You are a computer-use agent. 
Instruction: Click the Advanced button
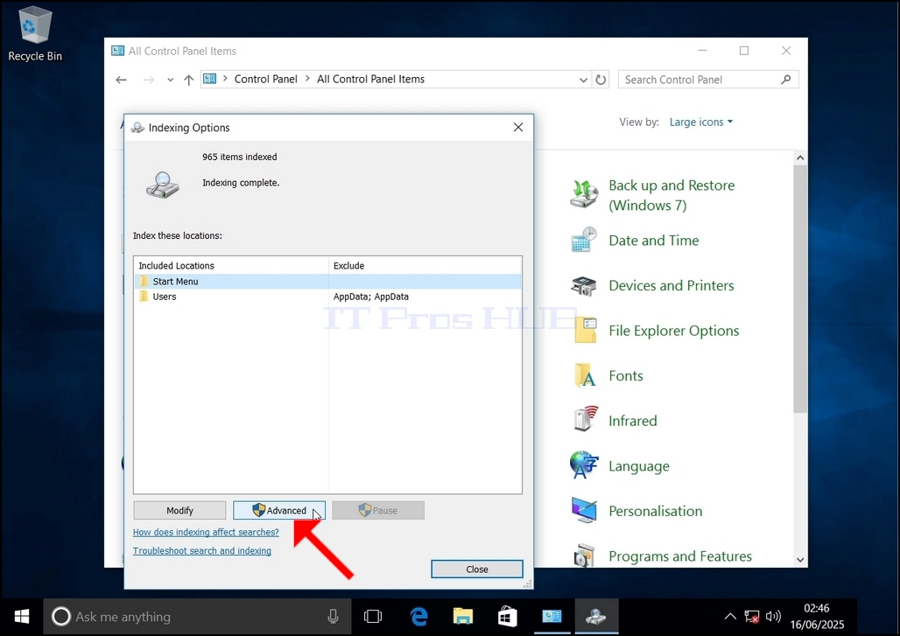[x=279, y=510]
